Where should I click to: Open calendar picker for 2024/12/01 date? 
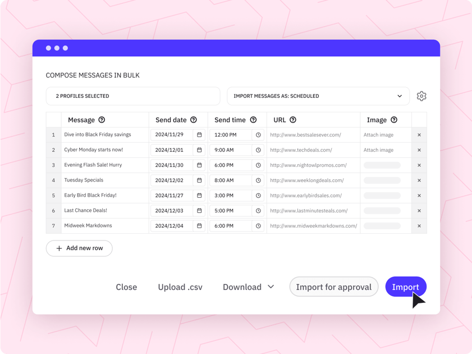(x=199, y=149)
